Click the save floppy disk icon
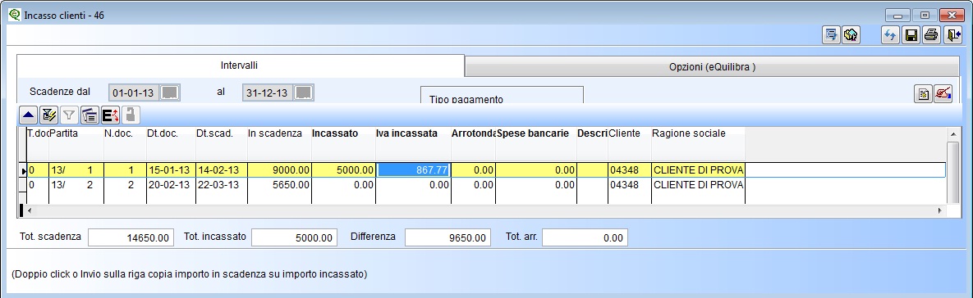 click(x=911, y=36)
